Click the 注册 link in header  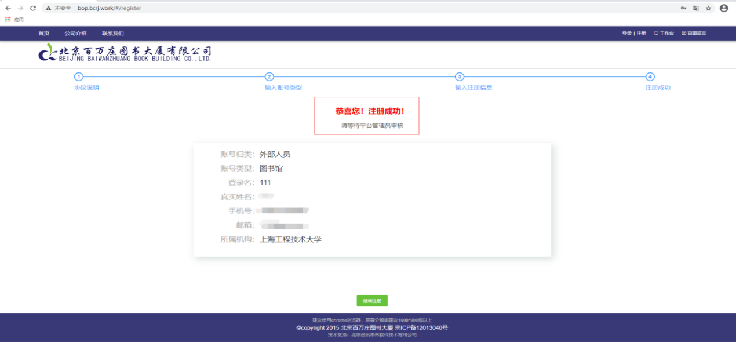642,34
